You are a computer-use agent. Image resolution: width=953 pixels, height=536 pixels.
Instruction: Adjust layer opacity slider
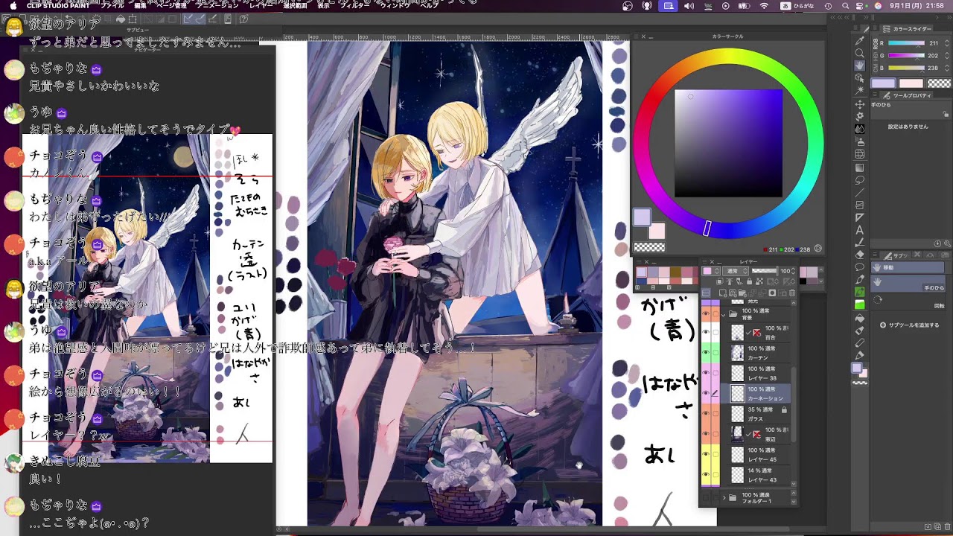765,271
